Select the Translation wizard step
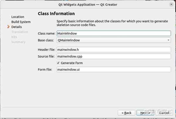The width and height of the screenshot is (176, 119). click(20, 32)
